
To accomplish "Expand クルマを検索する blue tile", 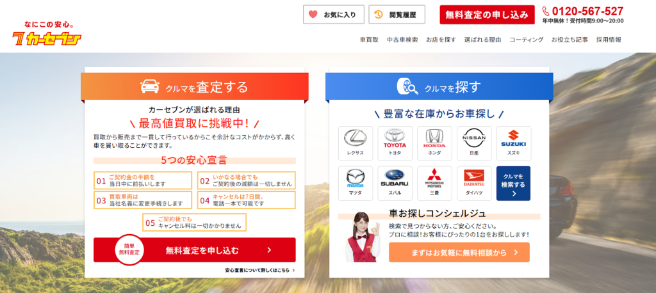I will [x=513, y=184].
